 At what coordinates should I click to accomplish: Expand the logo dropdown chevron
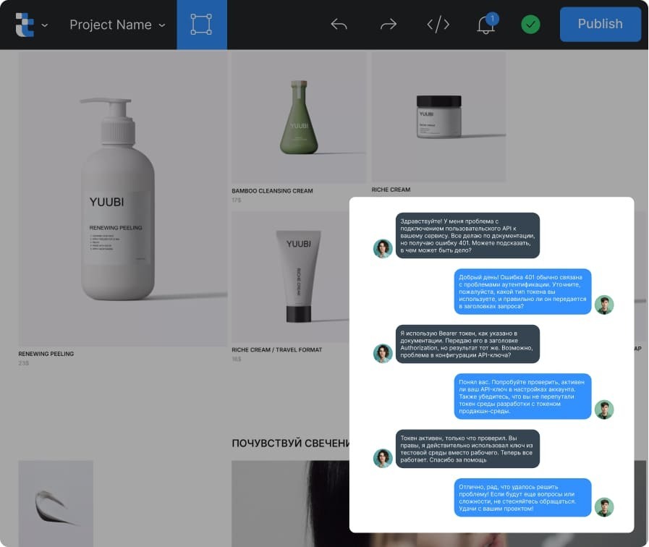click(45, 25)
